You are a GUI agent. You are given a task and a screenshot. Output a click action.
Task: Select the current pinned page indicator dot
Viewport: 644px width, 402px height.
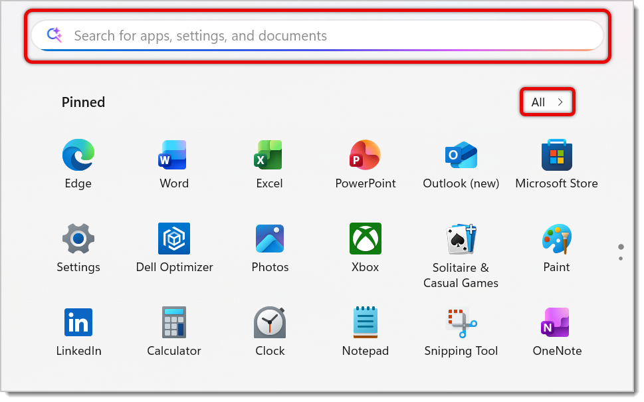pyautogui.click(x=621, y=247)
